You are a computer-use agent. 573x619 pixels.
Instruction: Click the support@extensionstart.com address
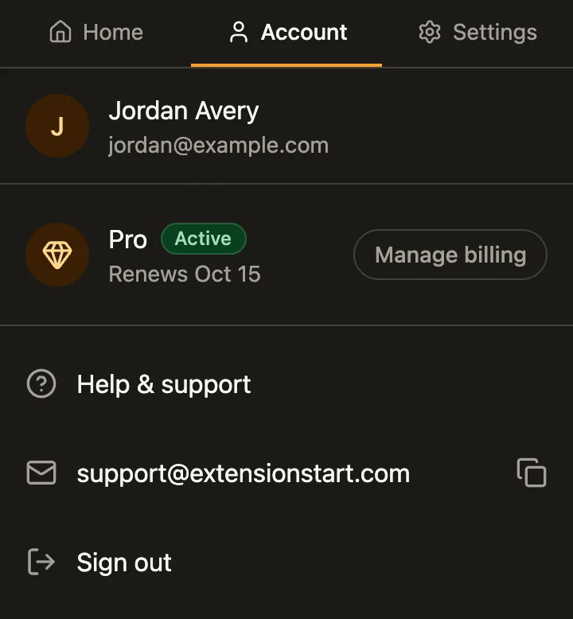pos(244,473)
